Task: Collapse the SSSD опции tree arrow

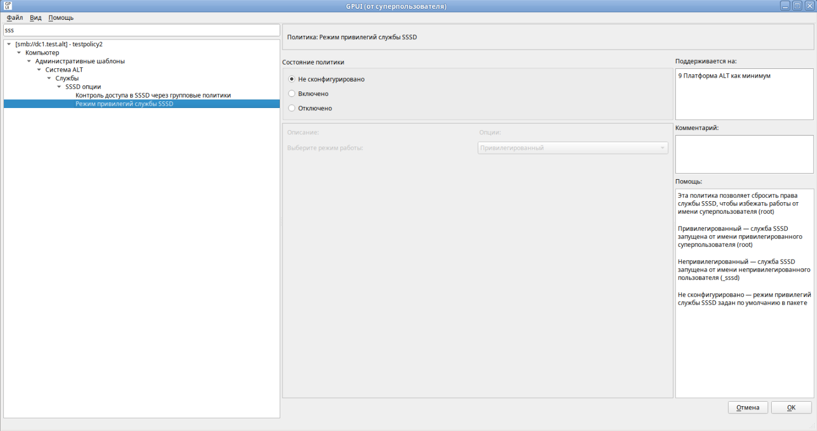Action: coord(59,87)
